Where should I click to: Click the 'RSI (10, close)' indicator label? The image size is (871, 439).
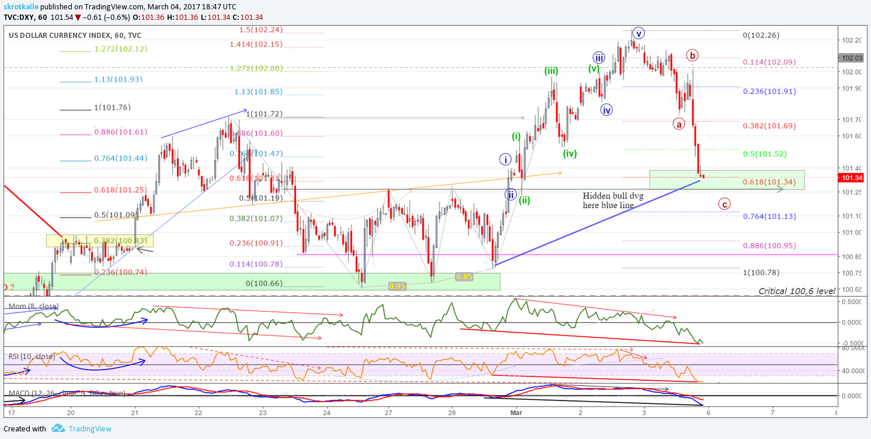[x=32, y=356]
